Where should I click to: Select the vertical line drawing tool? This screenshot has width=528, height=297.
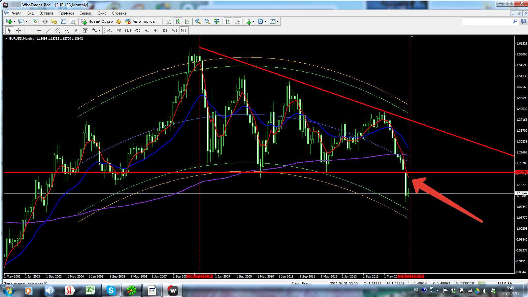pos(30,30)
